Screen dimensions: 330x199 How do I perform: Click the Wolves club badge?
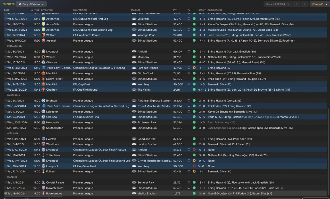pyautogui.click(x=43, y=57)
